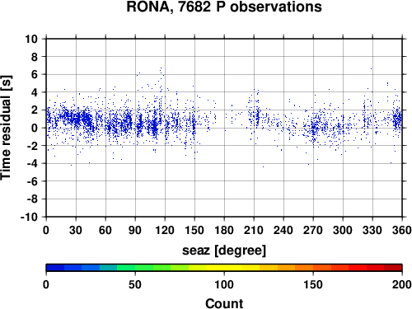Click the y-axis tick label 10
Screen dimensions: 412x309
tap(31, 39)
